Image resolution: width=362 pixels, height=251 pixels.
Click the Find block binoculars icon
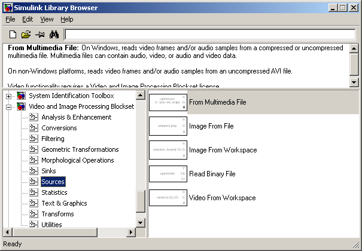pos(54,35)
